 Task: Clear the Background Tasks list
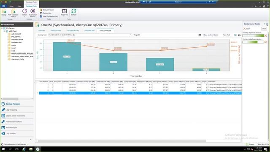pos(247,29)
